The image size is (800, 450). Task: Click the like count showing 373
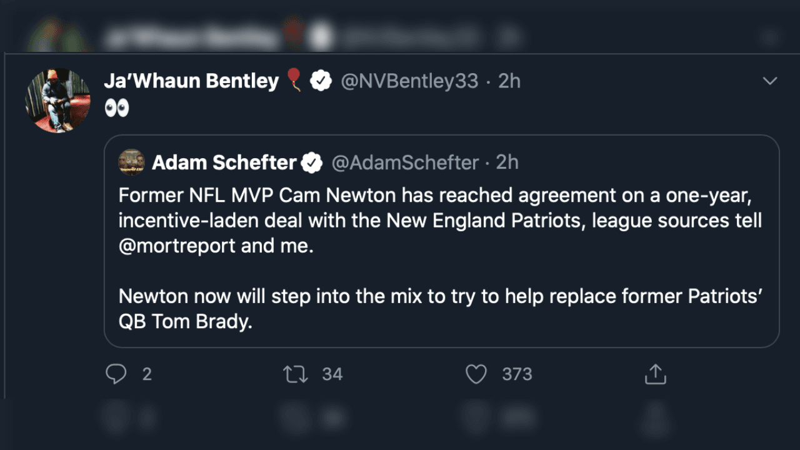point(514,374)
